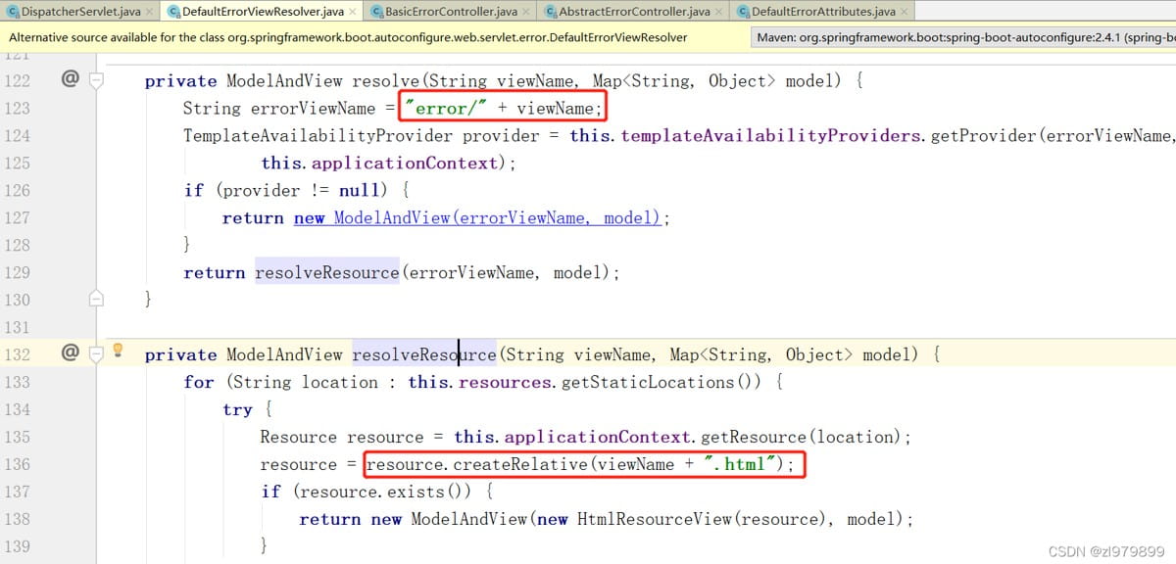Click 'resource.exists()' on line 137
The image size is (1176, 564).
click(384, 492)
